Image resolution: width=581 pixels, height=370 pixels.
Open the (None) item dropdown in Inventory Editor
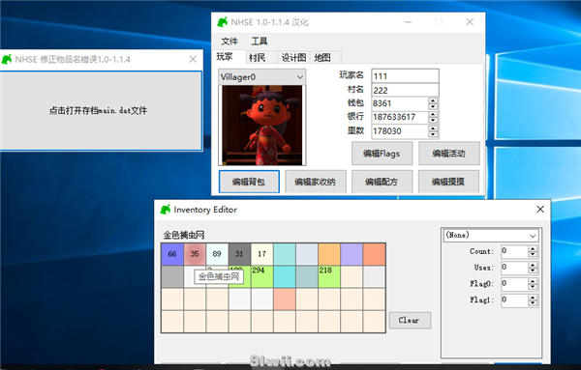[x=533, y=236]
